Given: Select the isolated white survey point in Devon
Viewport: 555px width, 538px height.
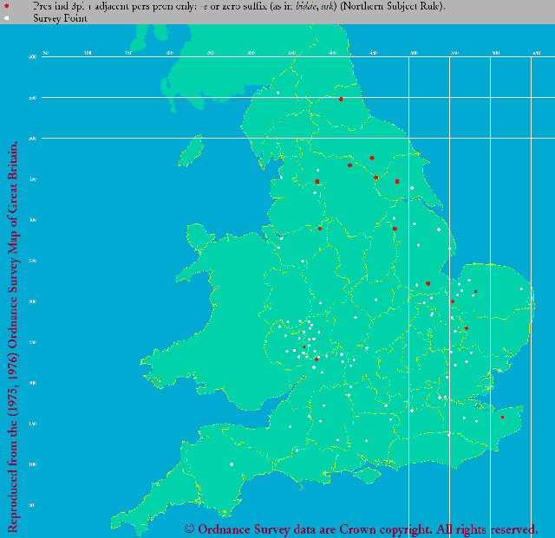Looking at the screenshot, I should point(232,464).
